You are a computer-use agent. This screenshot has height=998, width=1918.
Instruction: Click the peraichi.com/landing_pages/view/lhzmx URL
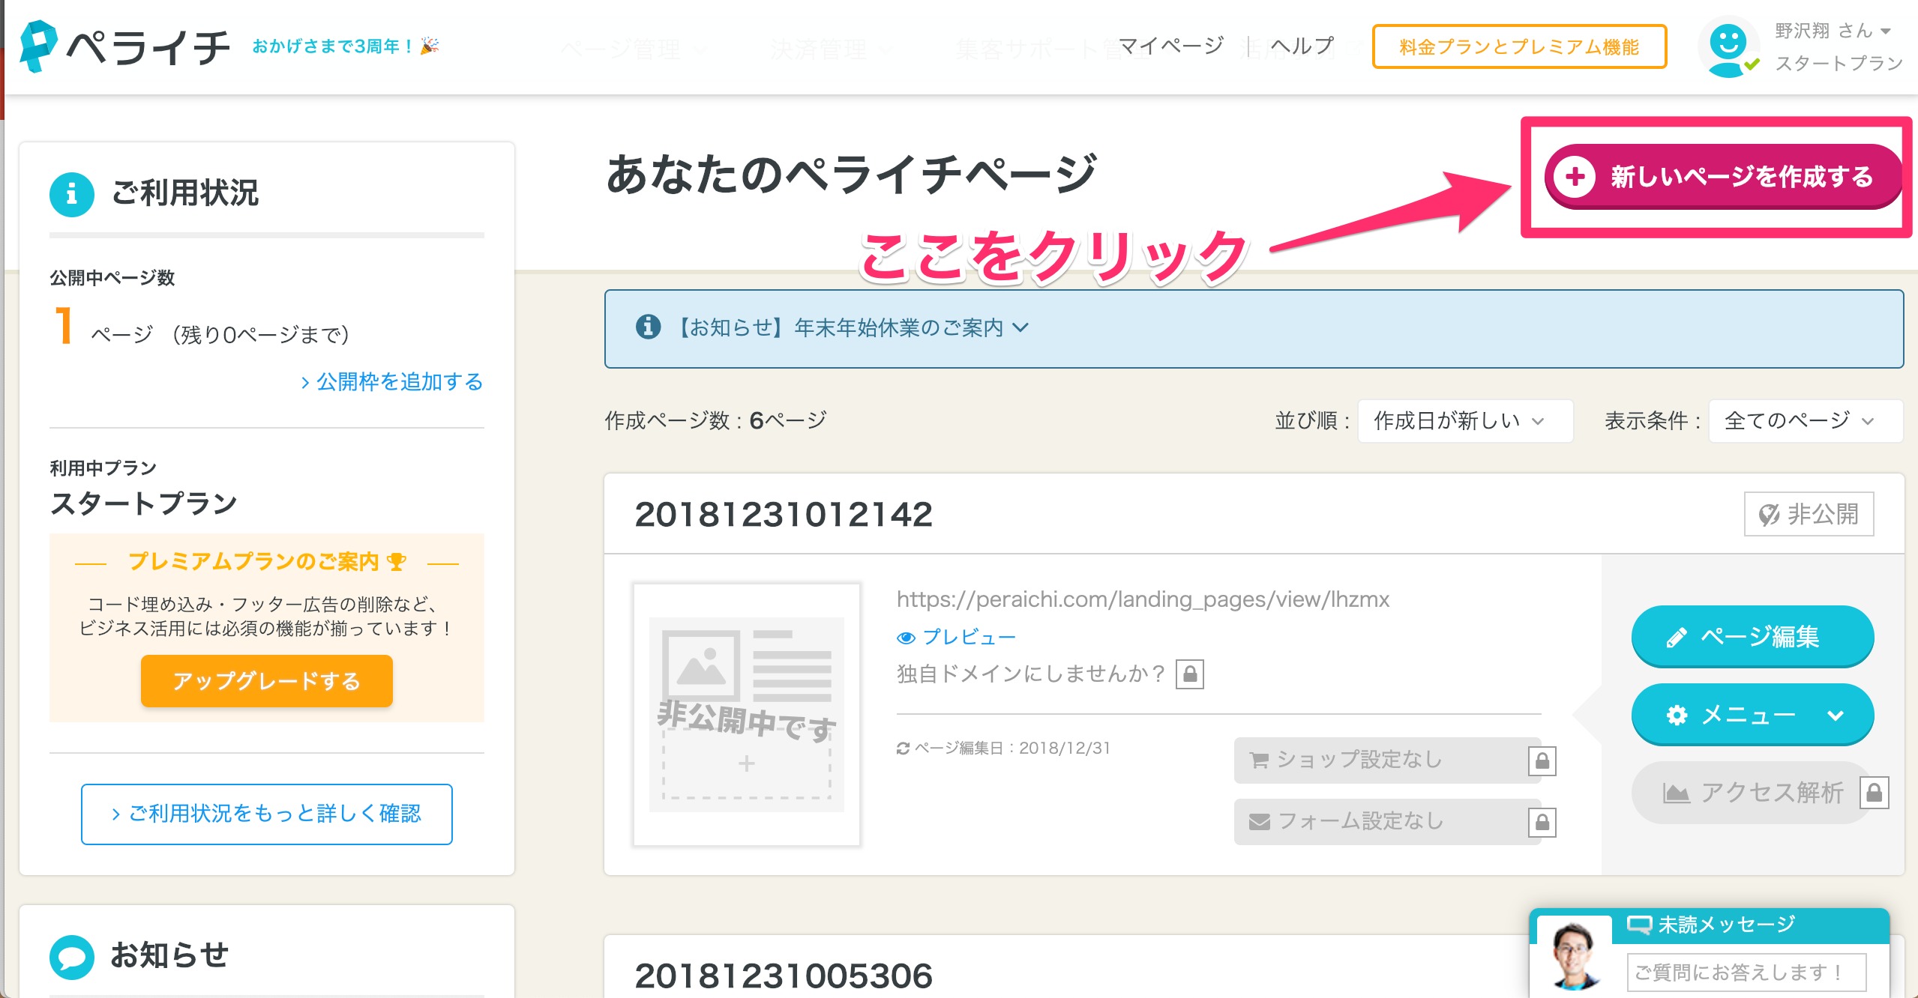click(x=1143, y=599)
